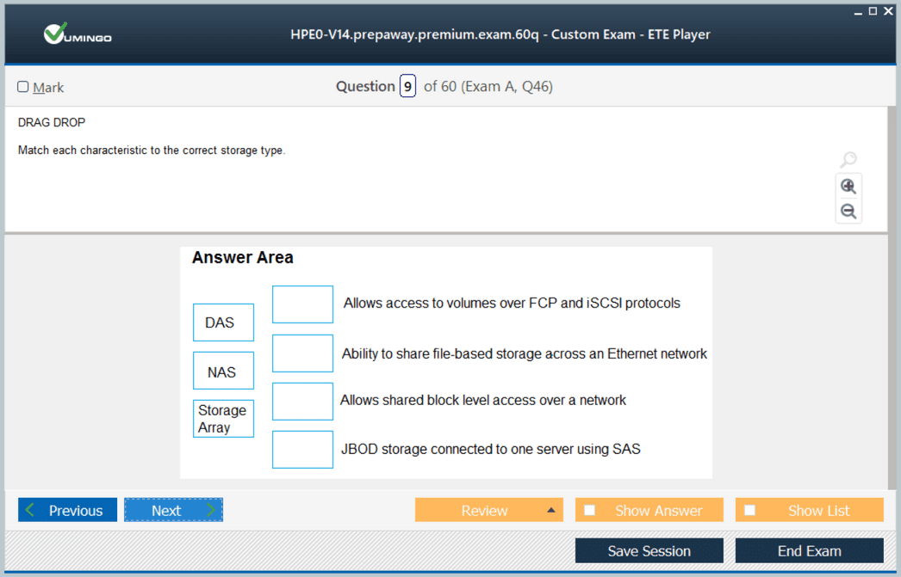Expand the Review dropdown arrow

click(x=551, y=510)
